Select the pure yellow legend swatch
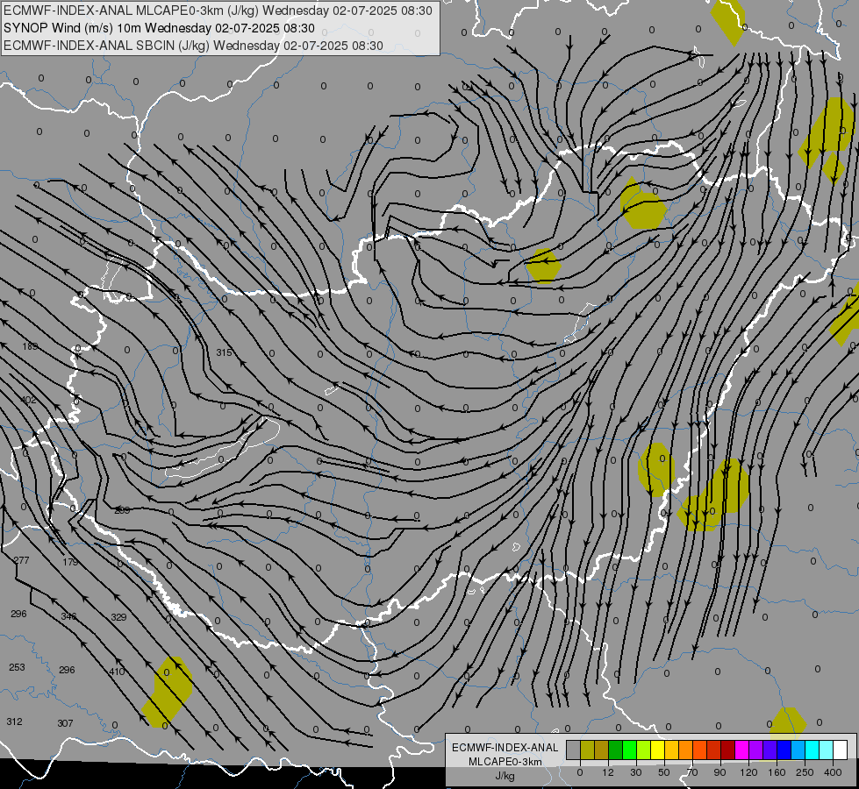Screen dimensions: 859x789 pyautogui.click(x=657, y=750)
